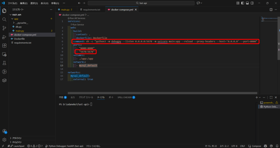The height and width of the screenshot is (148, 280).
Task: Open the ファイル(F) menu
Action: pyautogui.click(x=12, y=3)
